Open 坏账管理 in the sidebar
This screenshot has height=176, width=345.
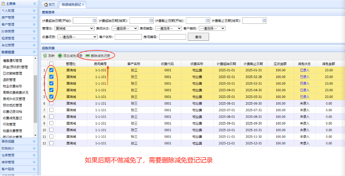9,125
